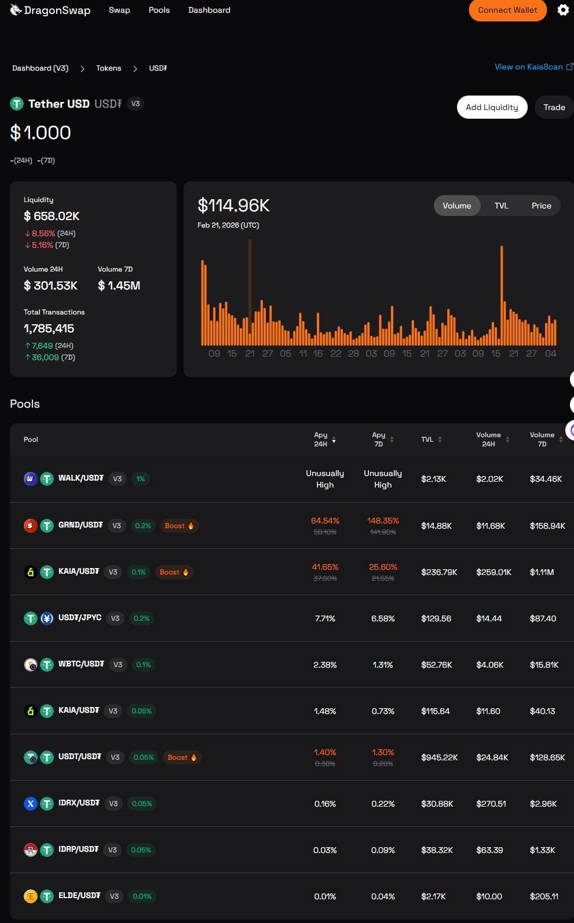Click the breadcrumb chevron after Dashboard (V3)

pyautogui.click(x=82, y=68)
